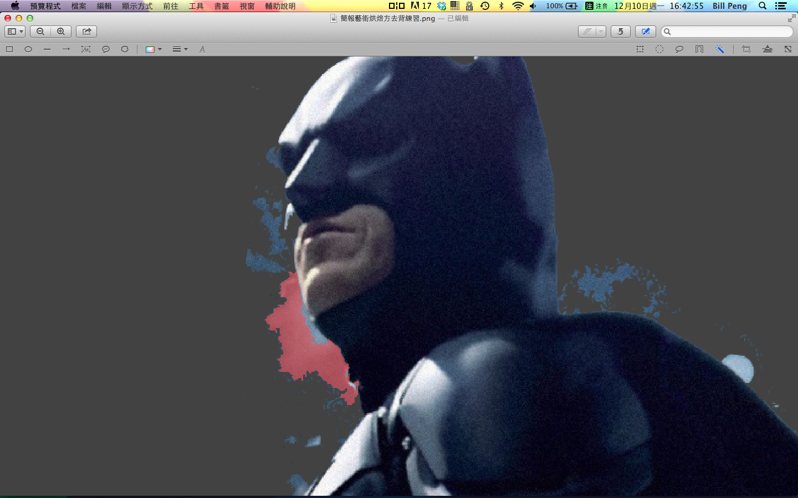
Task: Open Notification Center list icon
Action: coord(781,6)
